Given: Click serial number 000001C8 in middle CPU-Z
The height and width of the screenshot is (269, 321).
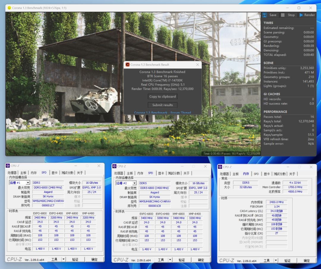Looking at the screenshot, I should coord(155,206).
